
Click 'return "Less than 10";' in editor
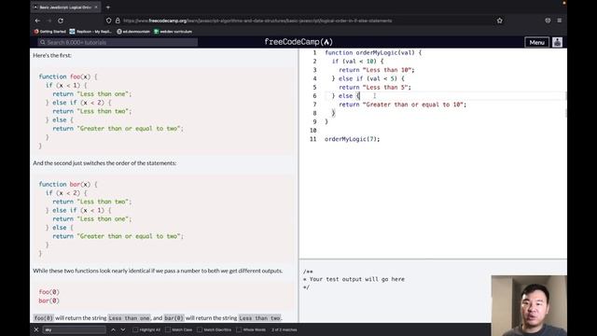(377, 70)
